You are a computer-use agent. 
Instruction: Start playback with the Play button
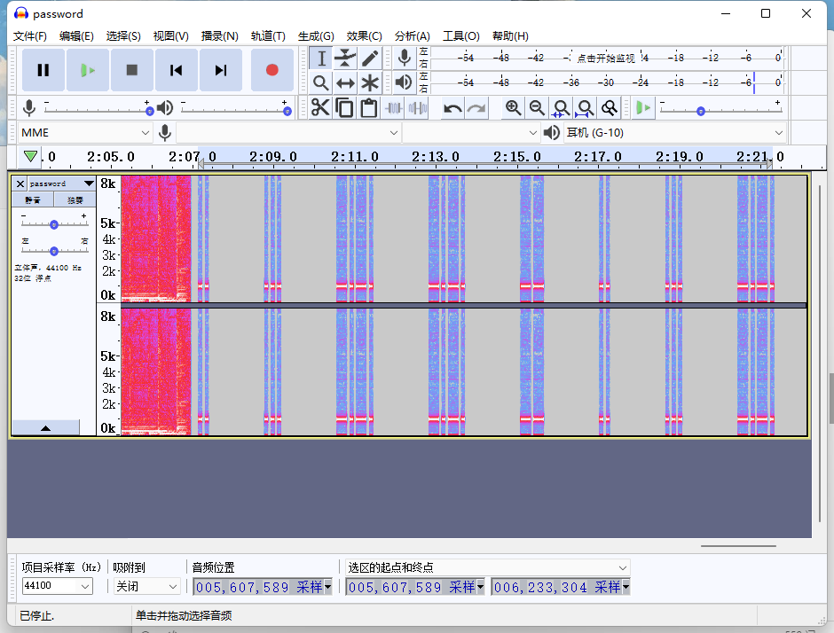point(88,70)
